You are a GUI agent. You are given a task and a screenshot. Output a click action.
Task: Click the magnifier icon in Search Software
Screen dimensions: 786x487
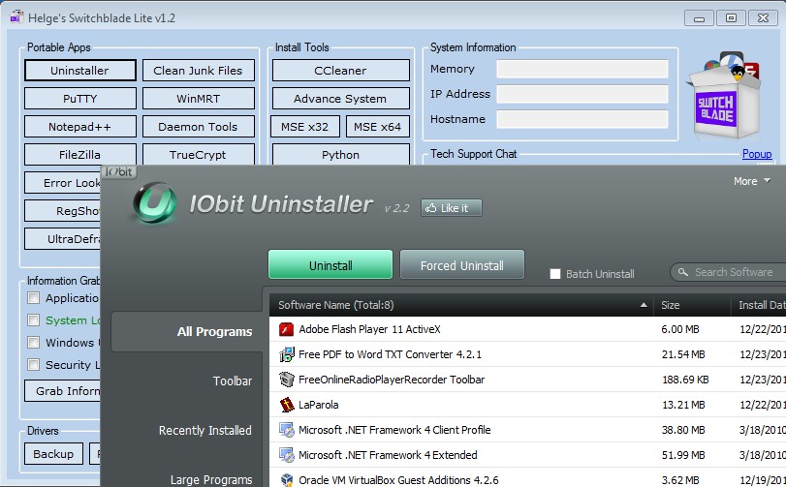pos(682,272)
